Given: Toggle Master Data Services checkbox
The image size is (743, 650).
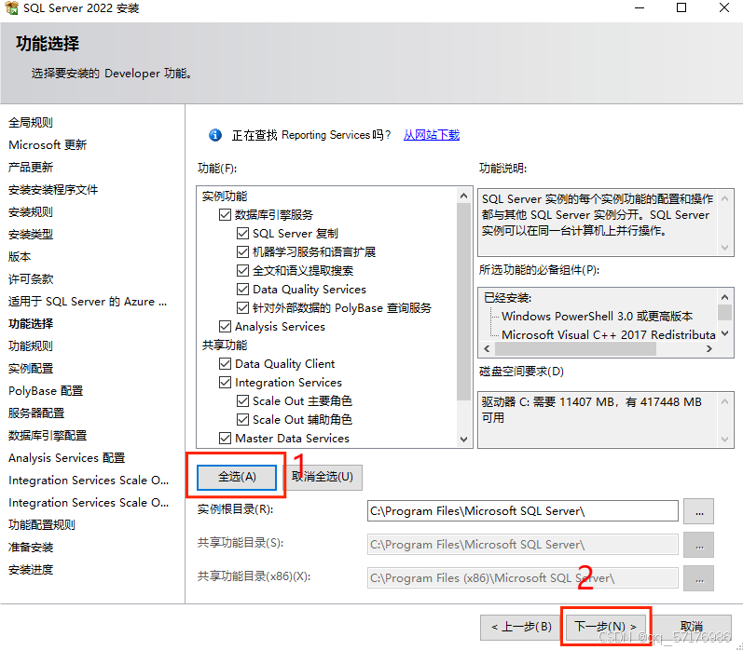Looking at the screenshot, I should (x=225, y=439).
